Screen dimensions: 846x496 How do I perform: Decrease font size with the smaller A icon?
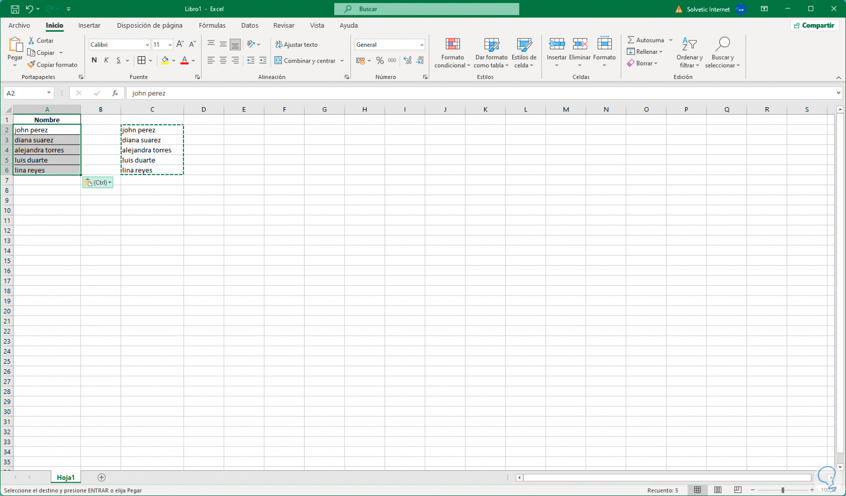click(x=192, y=45)
